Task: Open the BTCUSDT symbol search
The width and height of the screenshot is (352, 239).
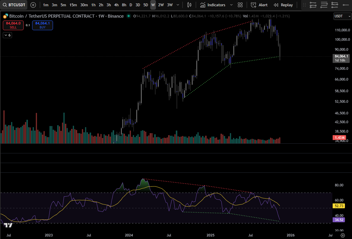Action: coord(14,5)
